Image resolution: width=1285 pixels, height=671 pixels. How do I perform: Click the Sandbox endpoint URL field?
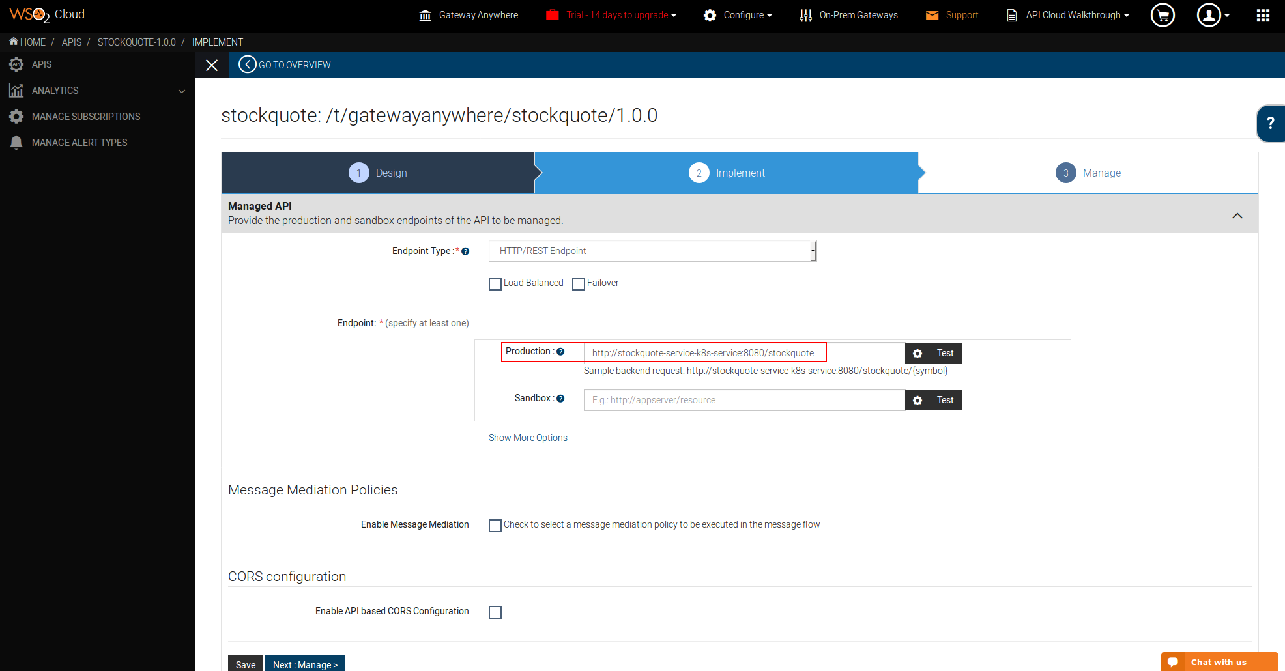744,400
